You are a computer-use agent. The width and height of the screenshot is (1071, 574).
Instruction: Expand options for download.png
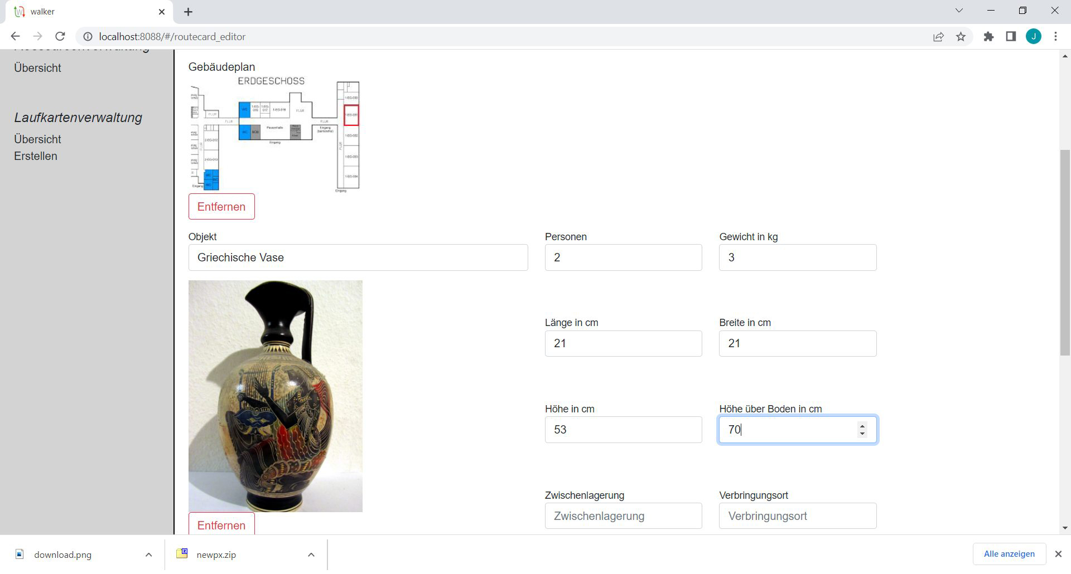[148, 554]
